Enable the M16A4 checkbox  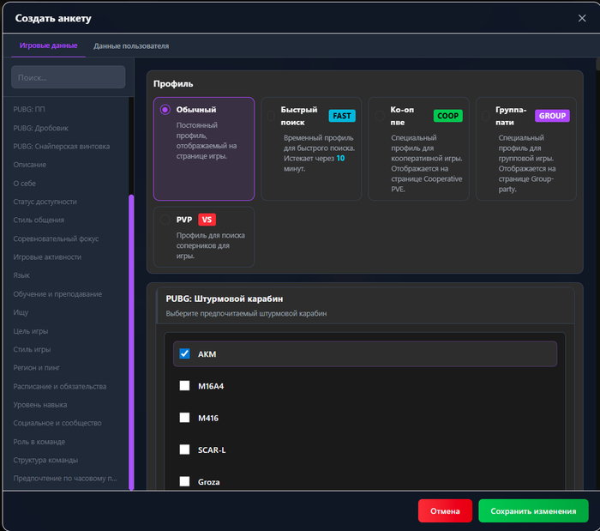184,386
